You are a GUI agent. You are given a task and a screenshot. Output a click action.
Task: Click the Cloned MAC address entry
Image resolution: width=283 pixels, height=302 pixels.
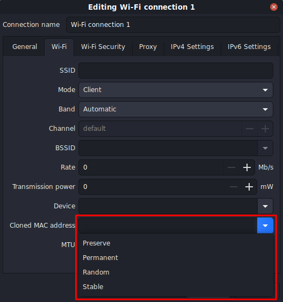[x=168, y=226]
